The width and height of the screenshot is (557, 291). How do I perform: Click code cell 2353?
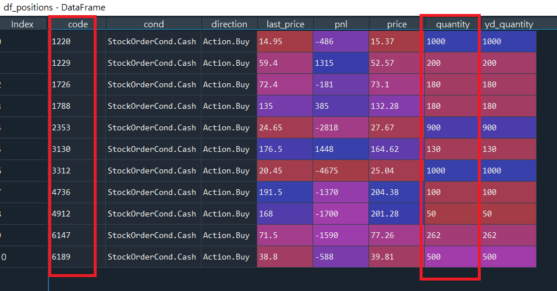pyautogui.click(x=77, y=127)
